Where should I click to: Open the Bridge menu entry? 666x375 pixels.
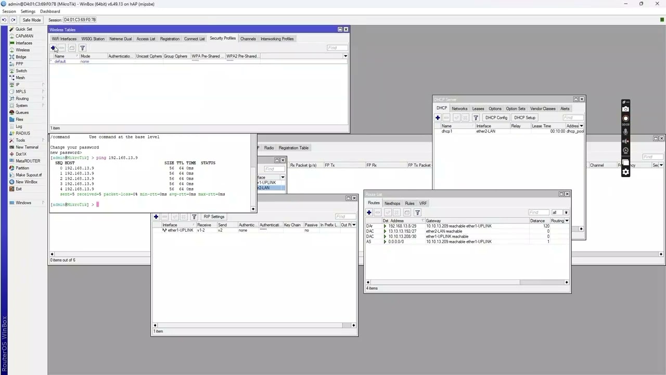[x=21, y=57]
